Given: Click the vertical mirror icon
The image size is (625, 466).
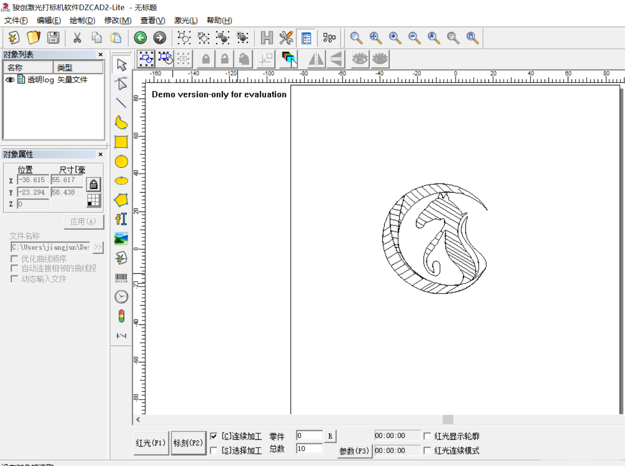Looking at the screenshot, I should point(336,59).
